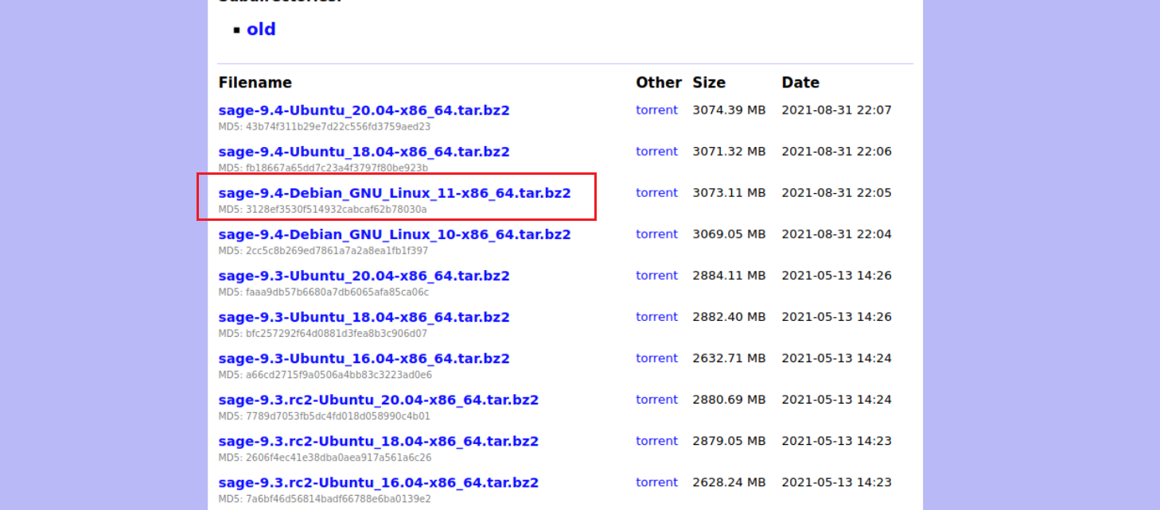The image size is (1160, 510).
Task: Open torrent link for sage-9.4 Debian 11
Action: (x=656, y=192)
